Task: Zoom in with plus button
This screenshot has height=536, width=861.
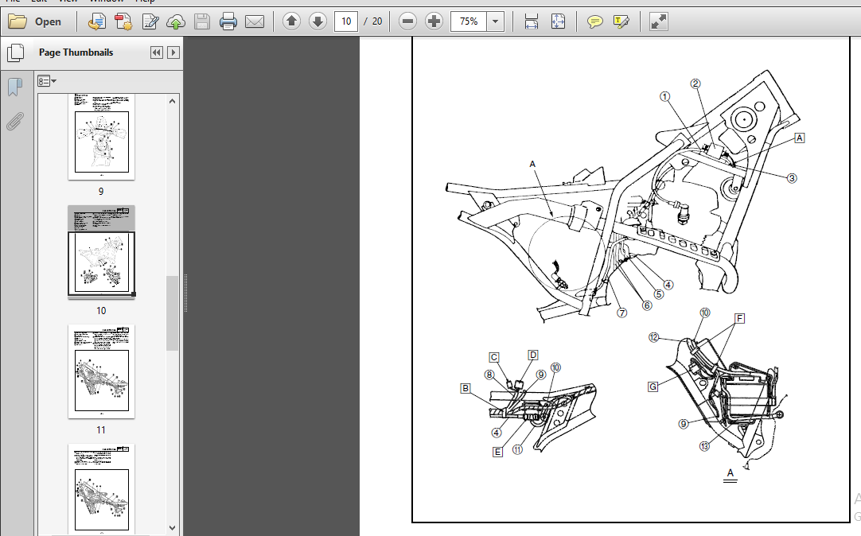Action: pyautogui.click(x=434, y=21)
